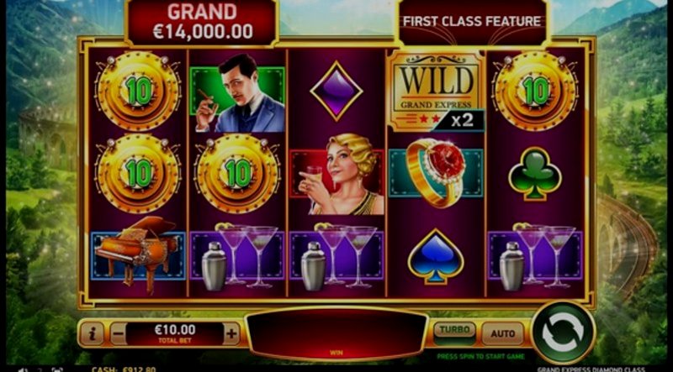Viewport: 673px width, 372px height.
Task: Select the purple diamond symbol
Action: point(336,91)
